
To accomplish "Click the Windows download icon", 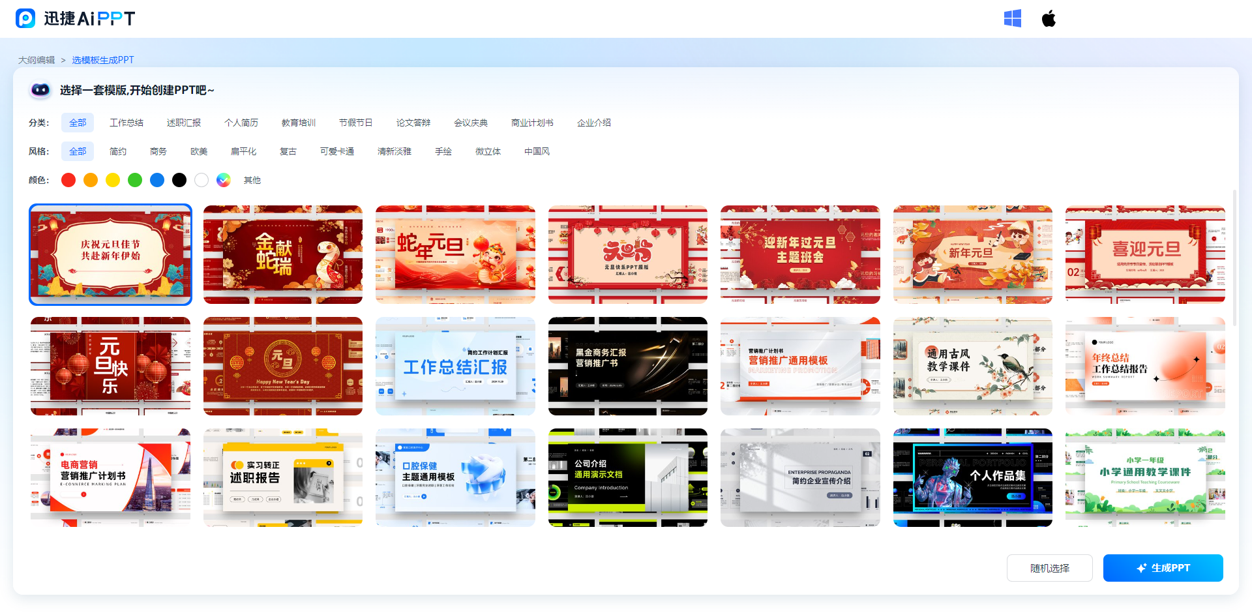I will pyautogui.click(x=1012, y=18).
